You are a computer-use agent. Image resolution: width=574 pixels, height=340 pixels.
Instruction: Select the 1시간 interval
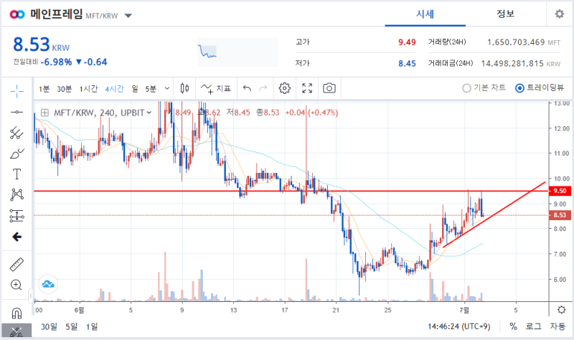coord(88,88)
